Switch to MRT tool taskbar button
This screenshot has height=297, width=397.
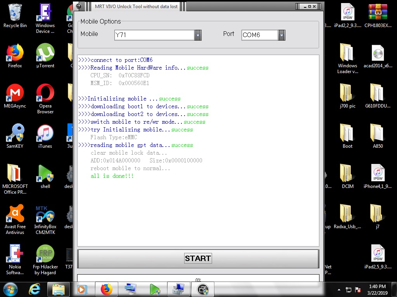[x=203, y=289]
